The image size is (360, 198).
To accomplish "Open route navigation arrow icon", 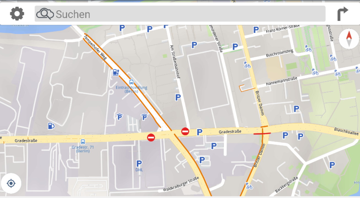I will (343, 14).
